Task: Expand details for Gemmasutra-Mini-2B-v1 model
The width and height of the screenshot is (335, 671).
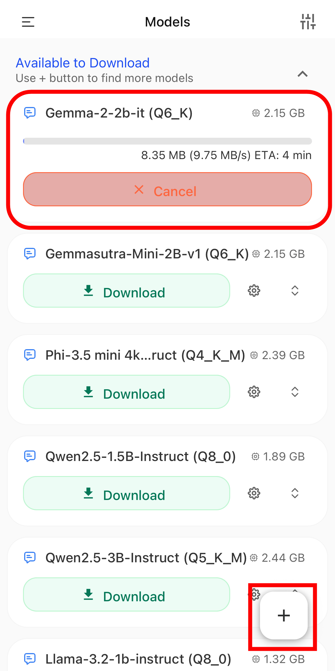Action: point(295,291)
